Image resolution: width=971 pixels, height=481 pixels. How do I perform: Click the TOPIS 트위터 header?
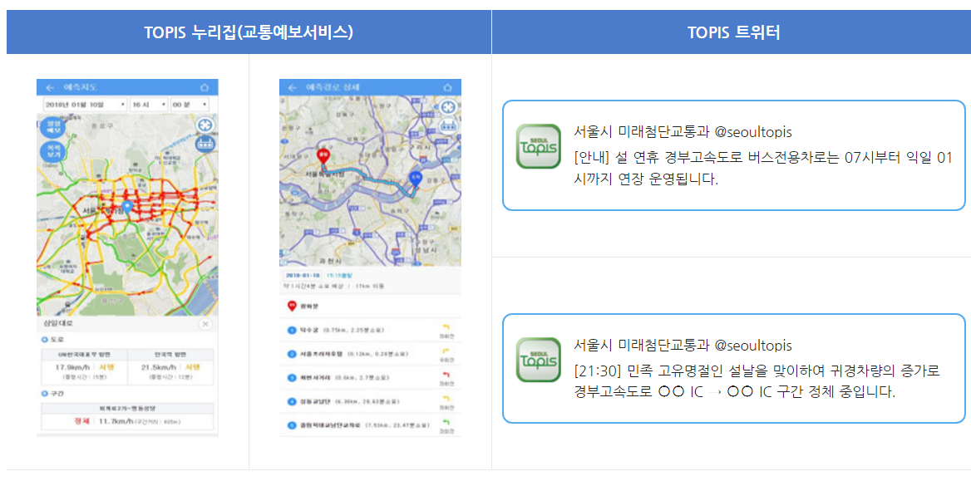pos(733,32)
